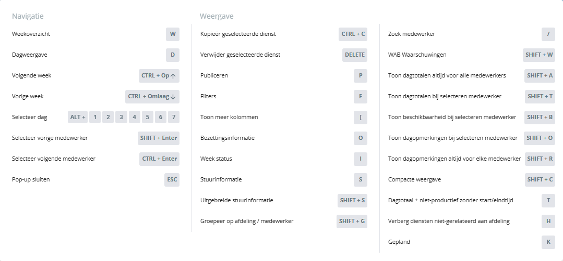Select day number 7 key badge

[x=173, y=118]
